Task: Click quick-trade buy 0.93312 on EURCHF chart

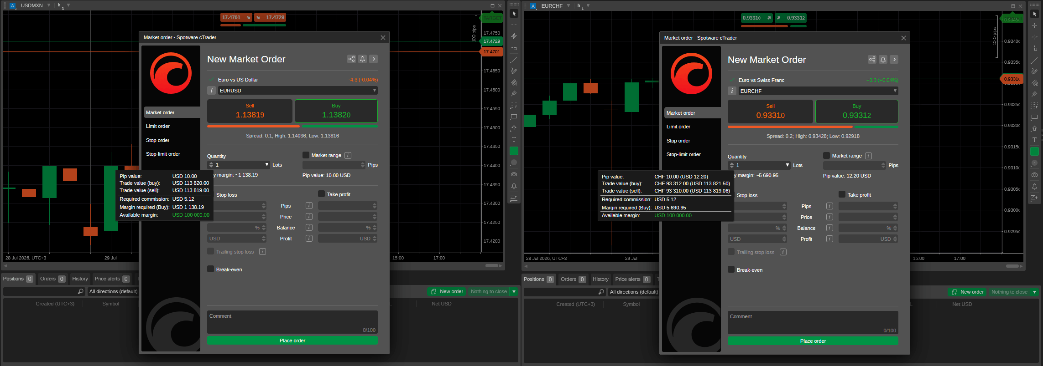Action: click(791, 18)
